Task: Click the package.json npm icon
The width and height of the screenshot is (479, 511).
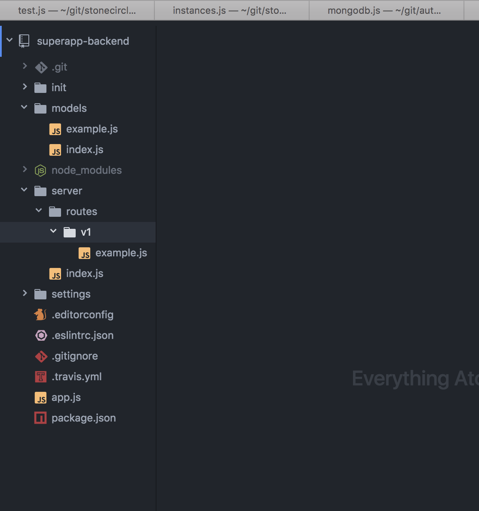Action: [x=40, y=418]
